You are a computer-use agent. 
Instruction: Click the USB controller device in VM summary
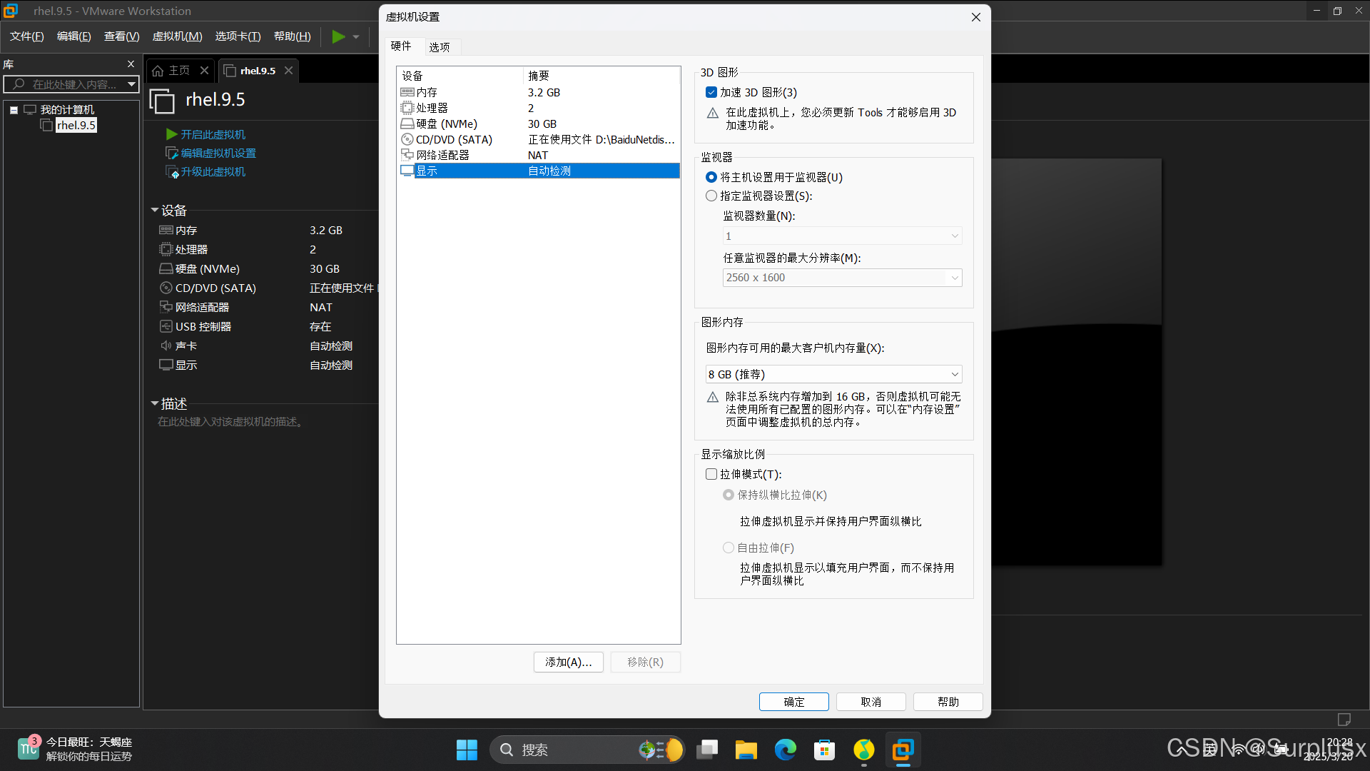click(203, 326)
